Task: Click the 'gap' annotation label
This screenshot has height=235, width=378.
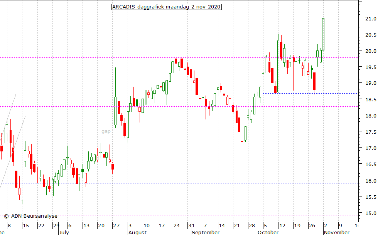Action: 106,131
